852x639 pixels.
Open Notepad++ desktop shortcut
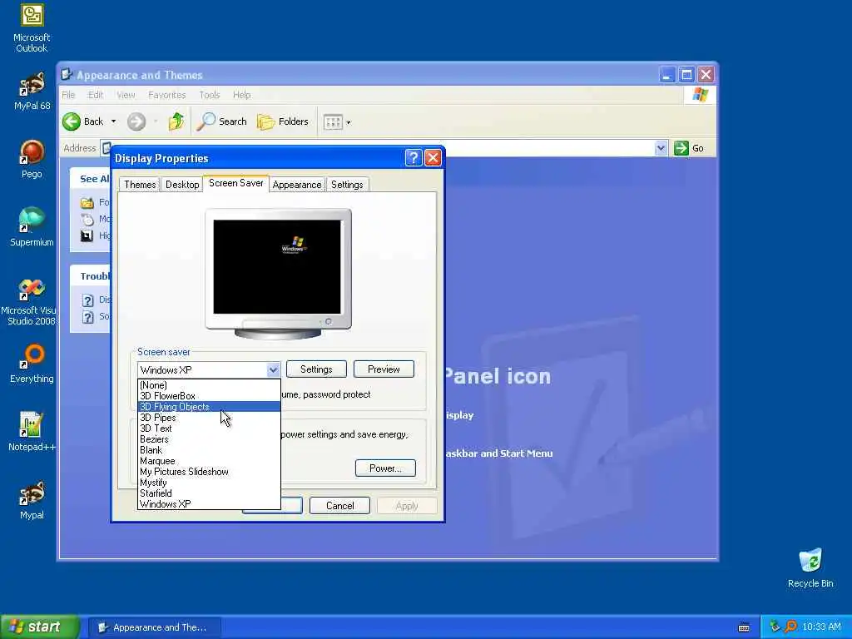[x=32, y=432]
